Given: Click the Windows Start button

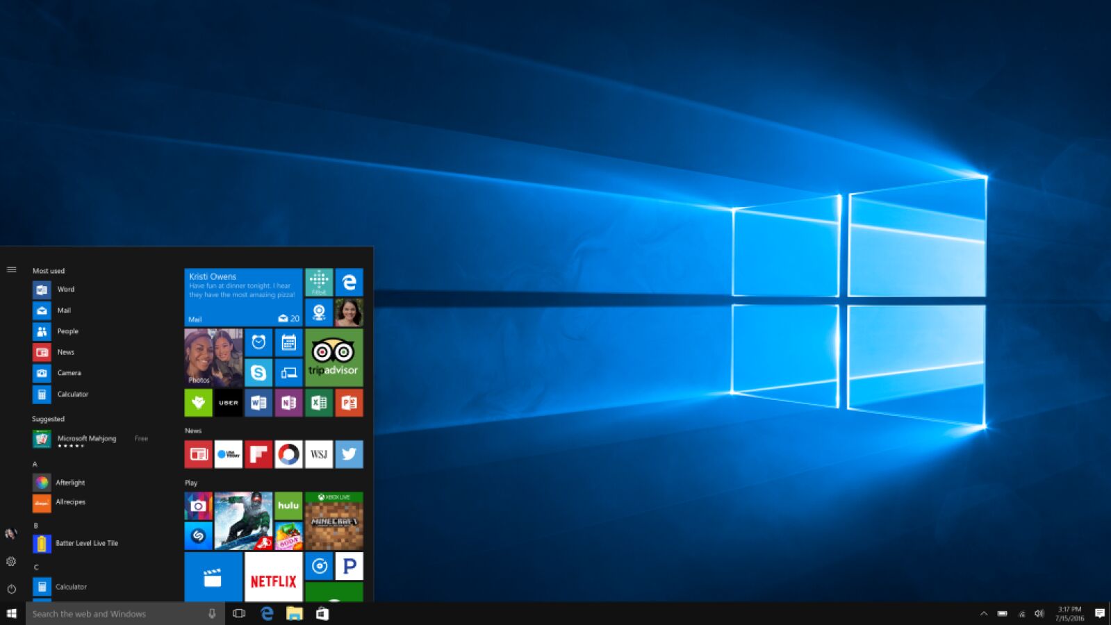Looking at the screenshot, I should 12,613.
